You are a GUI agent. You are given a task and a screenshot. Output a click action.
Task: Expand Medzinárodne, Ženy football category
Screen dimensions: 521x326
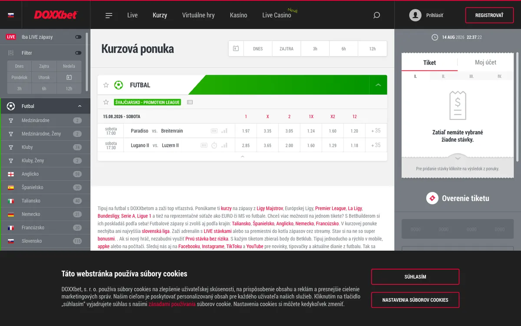tap(45, 134)
